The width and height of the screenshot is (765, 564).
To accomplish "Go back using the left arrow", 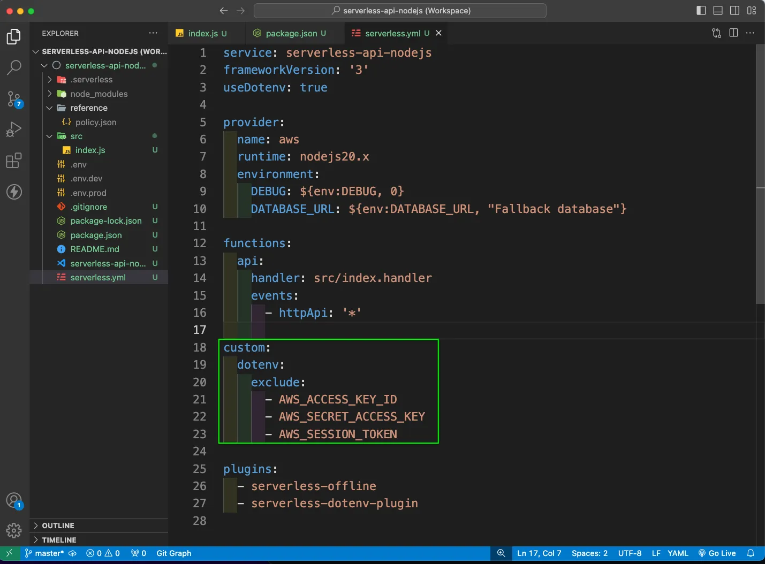I will (x=224, y=11).
